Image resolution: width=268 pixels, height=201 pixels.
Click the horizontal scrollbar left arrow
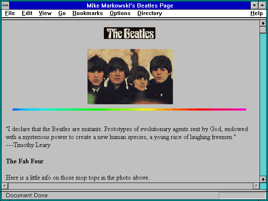click(5, 186)
